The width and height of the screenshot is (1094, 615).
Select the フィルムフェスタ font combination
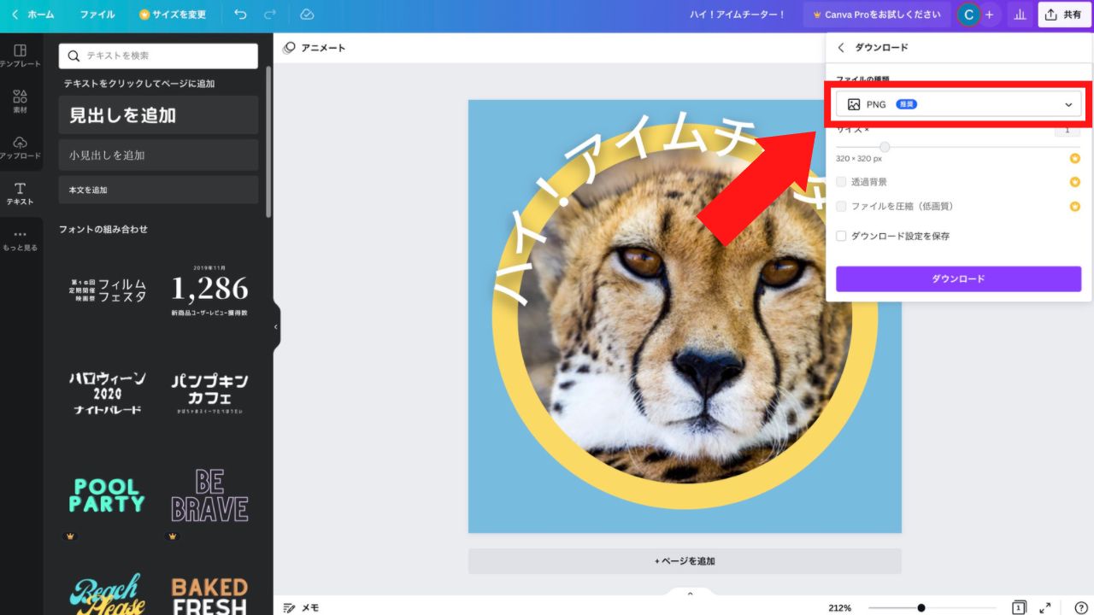[x=108, y=290]
